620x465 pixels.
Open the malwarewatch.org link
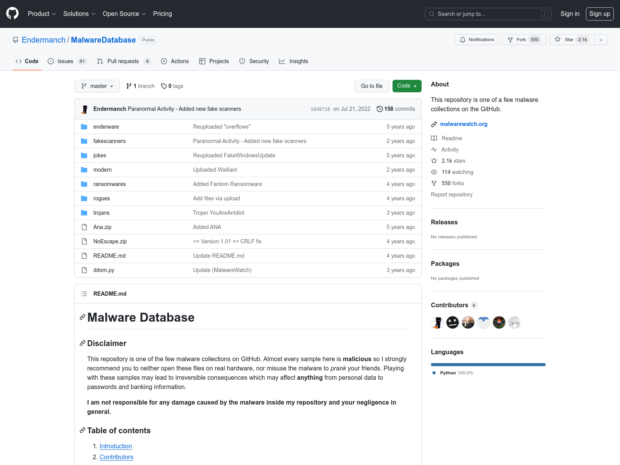click(x=464, y=124)
